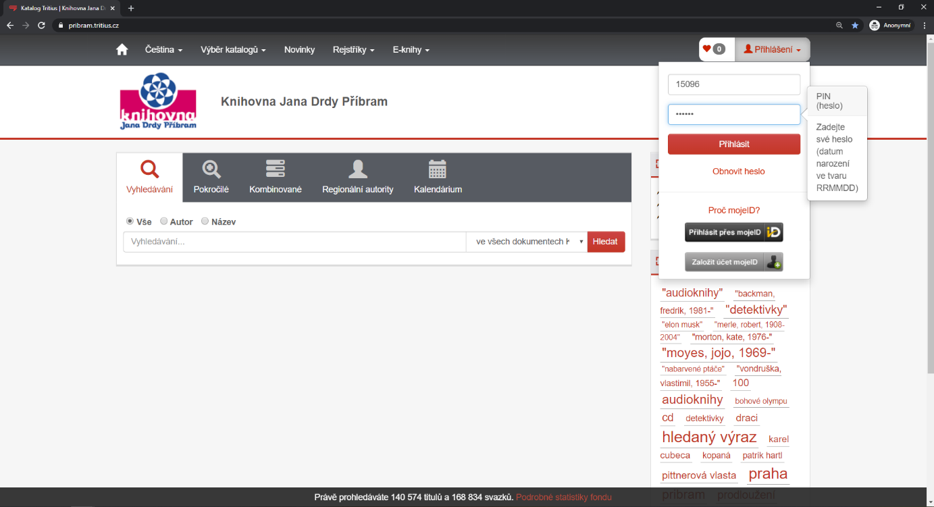
Task: Click the "detektivky" quoted tag
Action: point(756,310)
